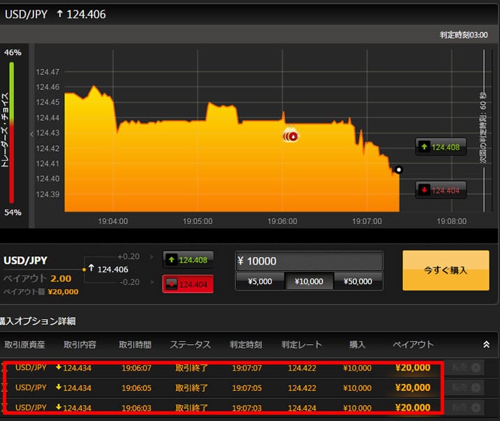Click the 46% upper sentiment value
Viewport: 500px width, 421px height.
point(13,52)
